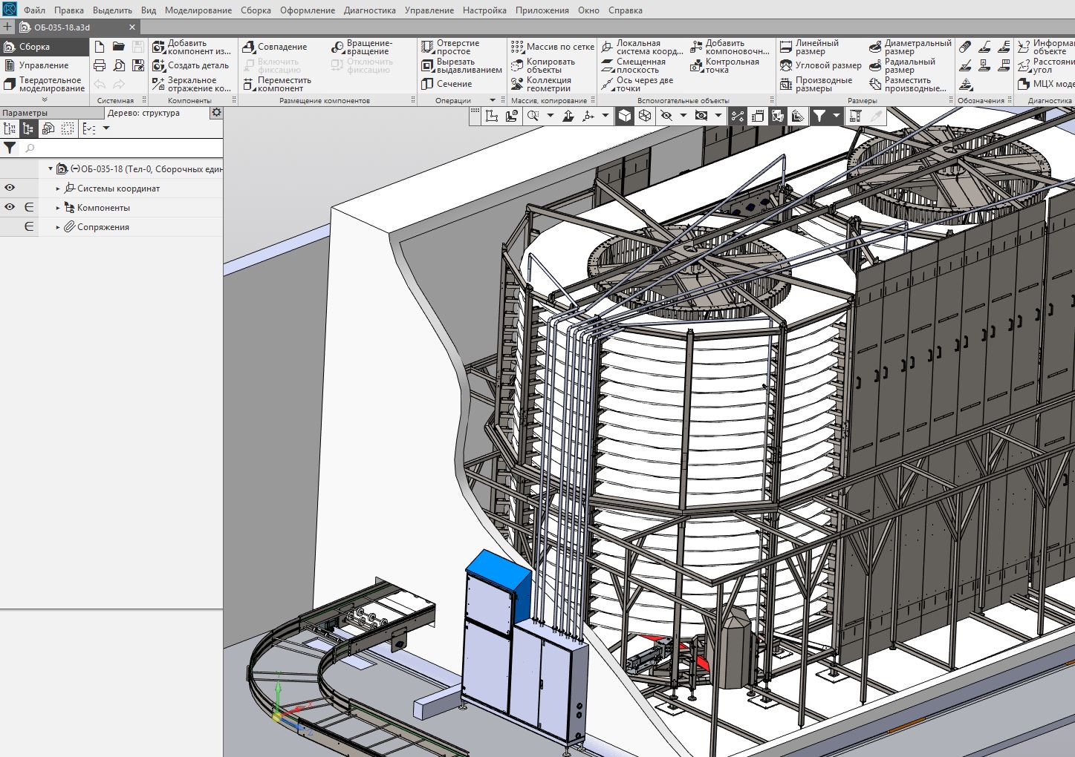Expand the Компоненты tree node
Screen dimensions: 1075x757
click(x=58, y=208)
